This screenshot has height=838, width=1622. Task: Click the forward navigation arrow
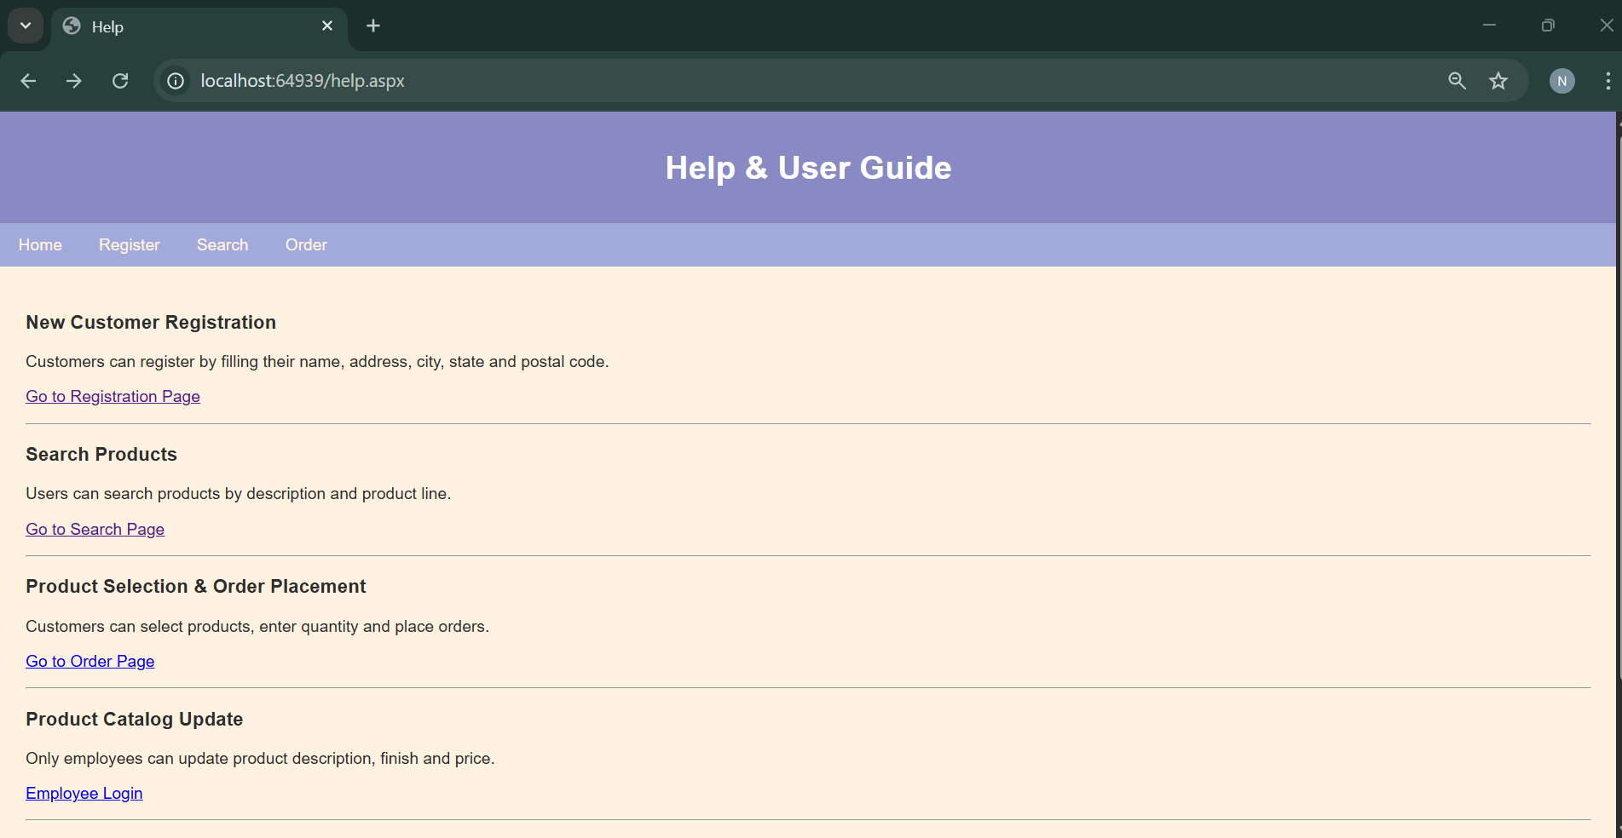[73, 81]
